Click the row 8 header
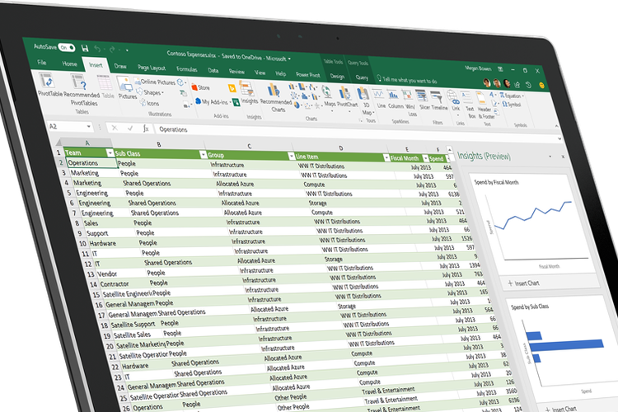This screenshot has width=618, height=412. point(77,223)
